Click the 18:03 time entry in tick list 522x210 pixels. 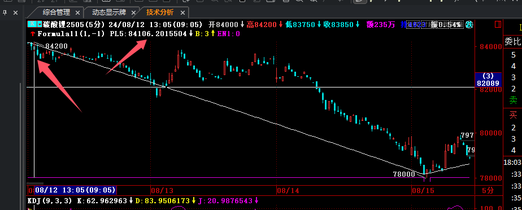click(x=513, y=163)
